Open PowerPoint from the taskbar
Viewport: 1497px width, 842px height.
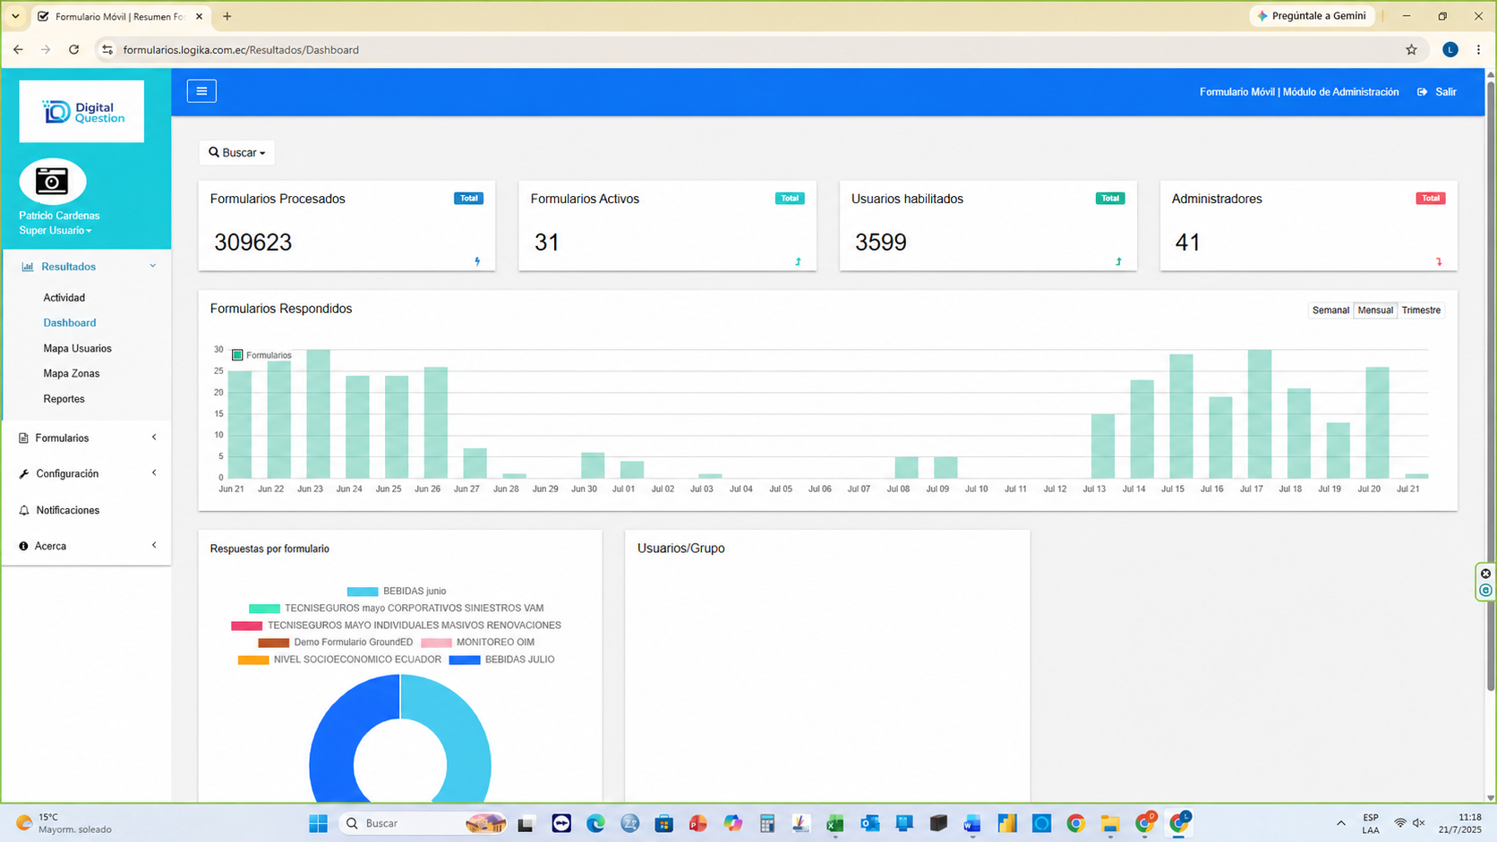coord(698,823)
